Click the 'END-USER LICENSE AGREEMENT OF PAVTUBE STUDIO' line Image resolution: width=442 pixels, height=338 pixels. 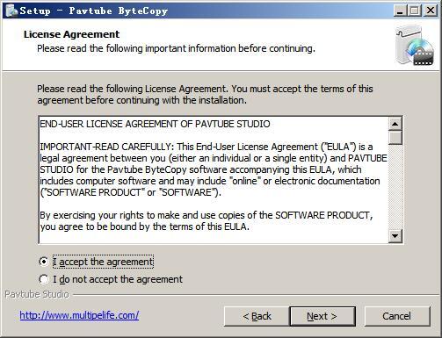point(155,124)
